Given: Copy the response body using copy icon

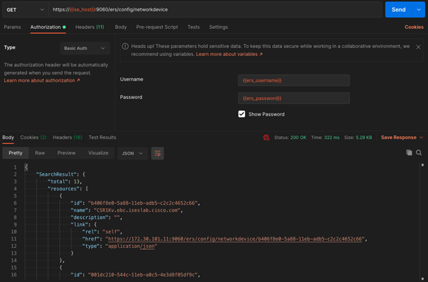Looking at the screenshot, I should (409, 153).
